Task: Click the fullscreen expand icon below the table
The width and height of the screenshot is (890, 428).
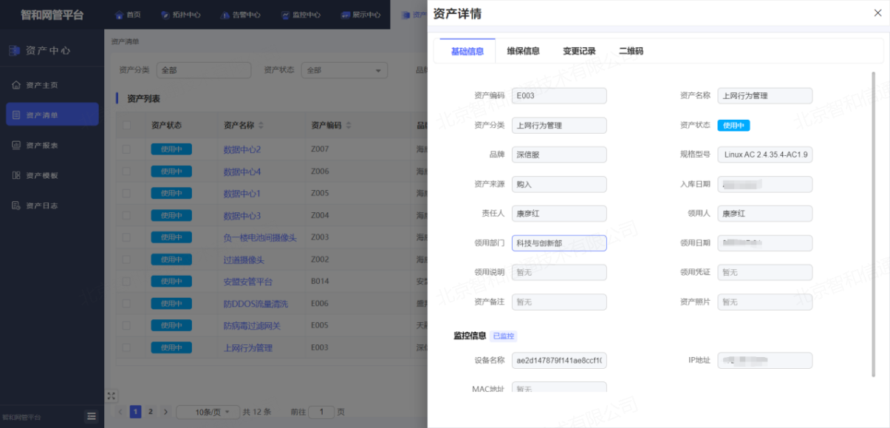Action: [112, 395]
